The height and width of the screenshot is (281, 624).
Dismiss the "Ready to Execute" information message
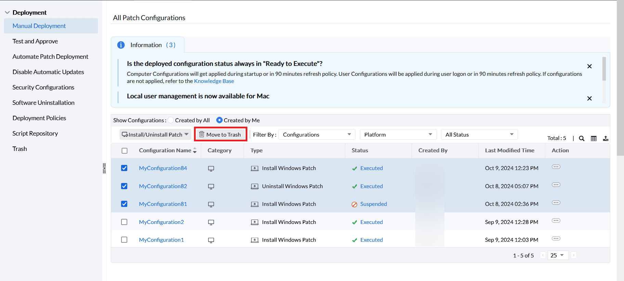(x=589, y=66)
